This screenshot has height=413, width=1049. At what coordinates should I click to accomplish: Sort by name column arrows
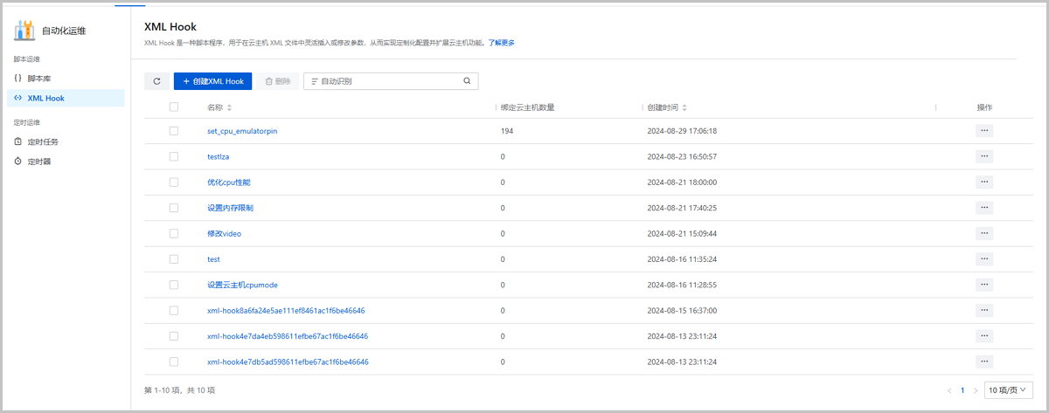tap(230, 107)
